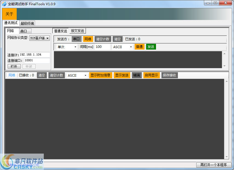Click in the send text area
The image size is (234, 170).
coord(138,60)
